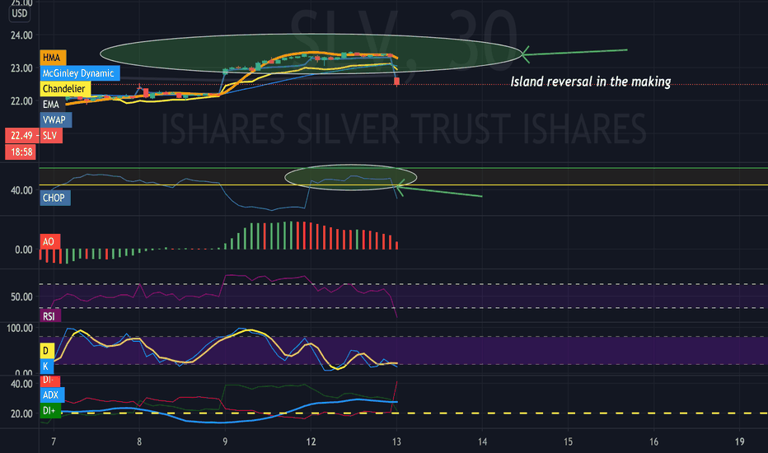Screen dimensions: 768x453
Task: Click the 18:58 countdown label
Action: click(21, 152)
